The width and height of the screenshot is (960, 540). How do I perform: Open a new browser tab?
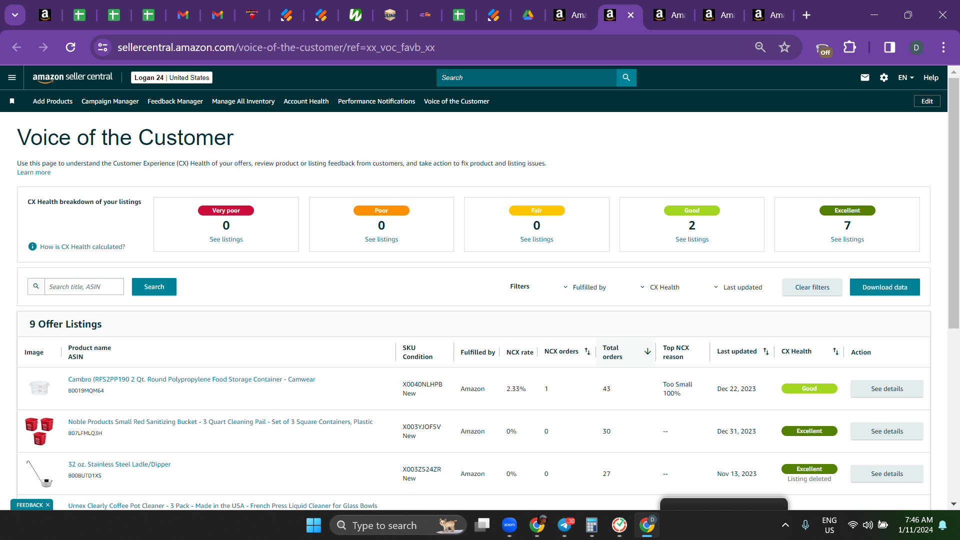click(806, 15)
